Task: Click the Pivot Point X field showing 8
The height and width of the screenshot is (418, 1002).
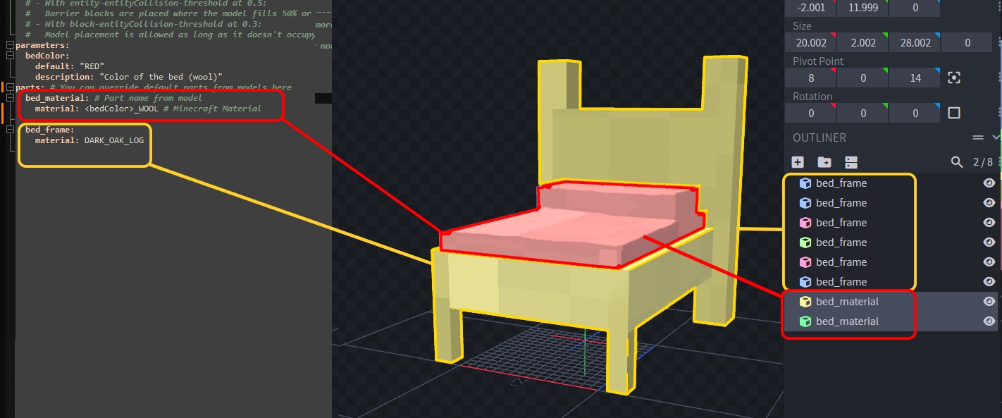Action: [x=811, y=78]
